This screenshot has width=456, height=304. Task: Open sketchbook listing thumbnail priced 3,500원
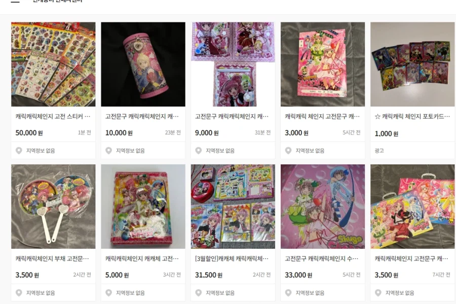(412, 207)
